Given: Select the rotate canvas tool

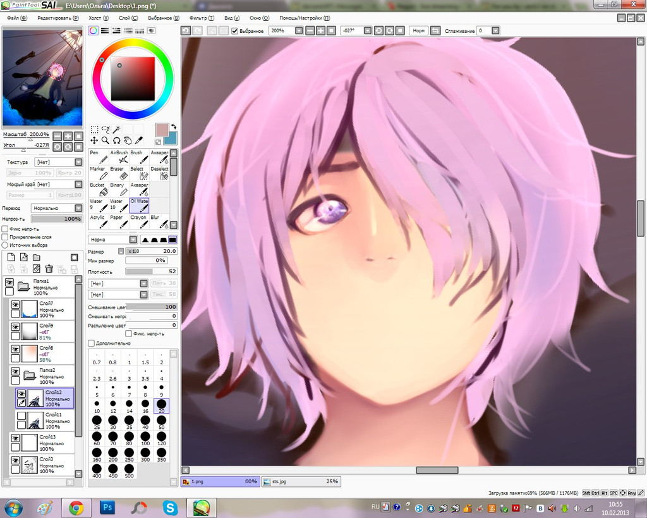Looking at the screenshot, I should [117, 140].
